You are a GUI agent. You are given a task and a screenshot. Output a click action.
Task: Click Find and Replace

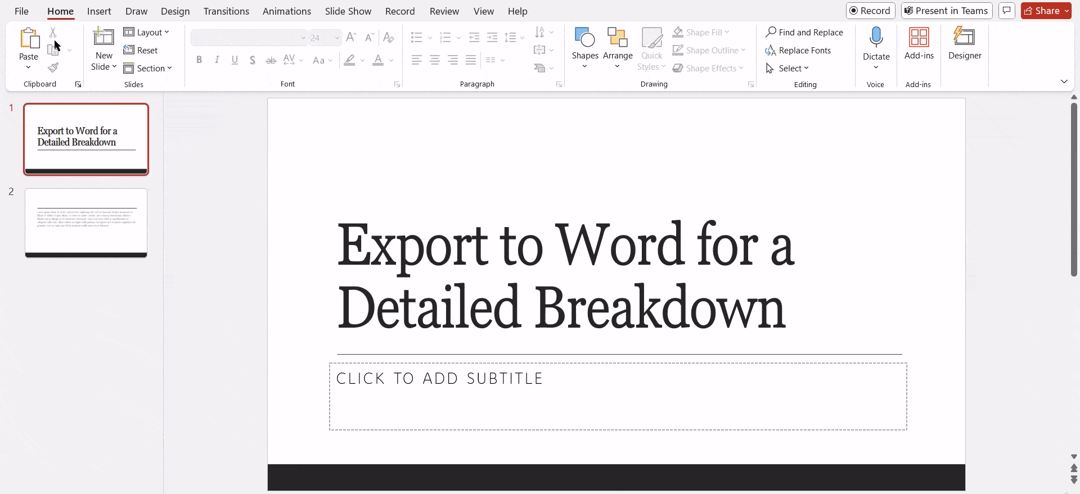pos(804,33)
